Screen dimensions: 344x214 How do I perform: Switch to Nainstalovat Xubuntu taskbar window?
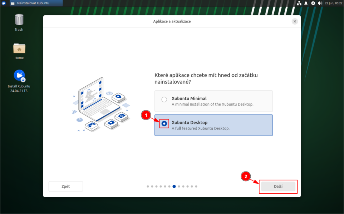35,3
